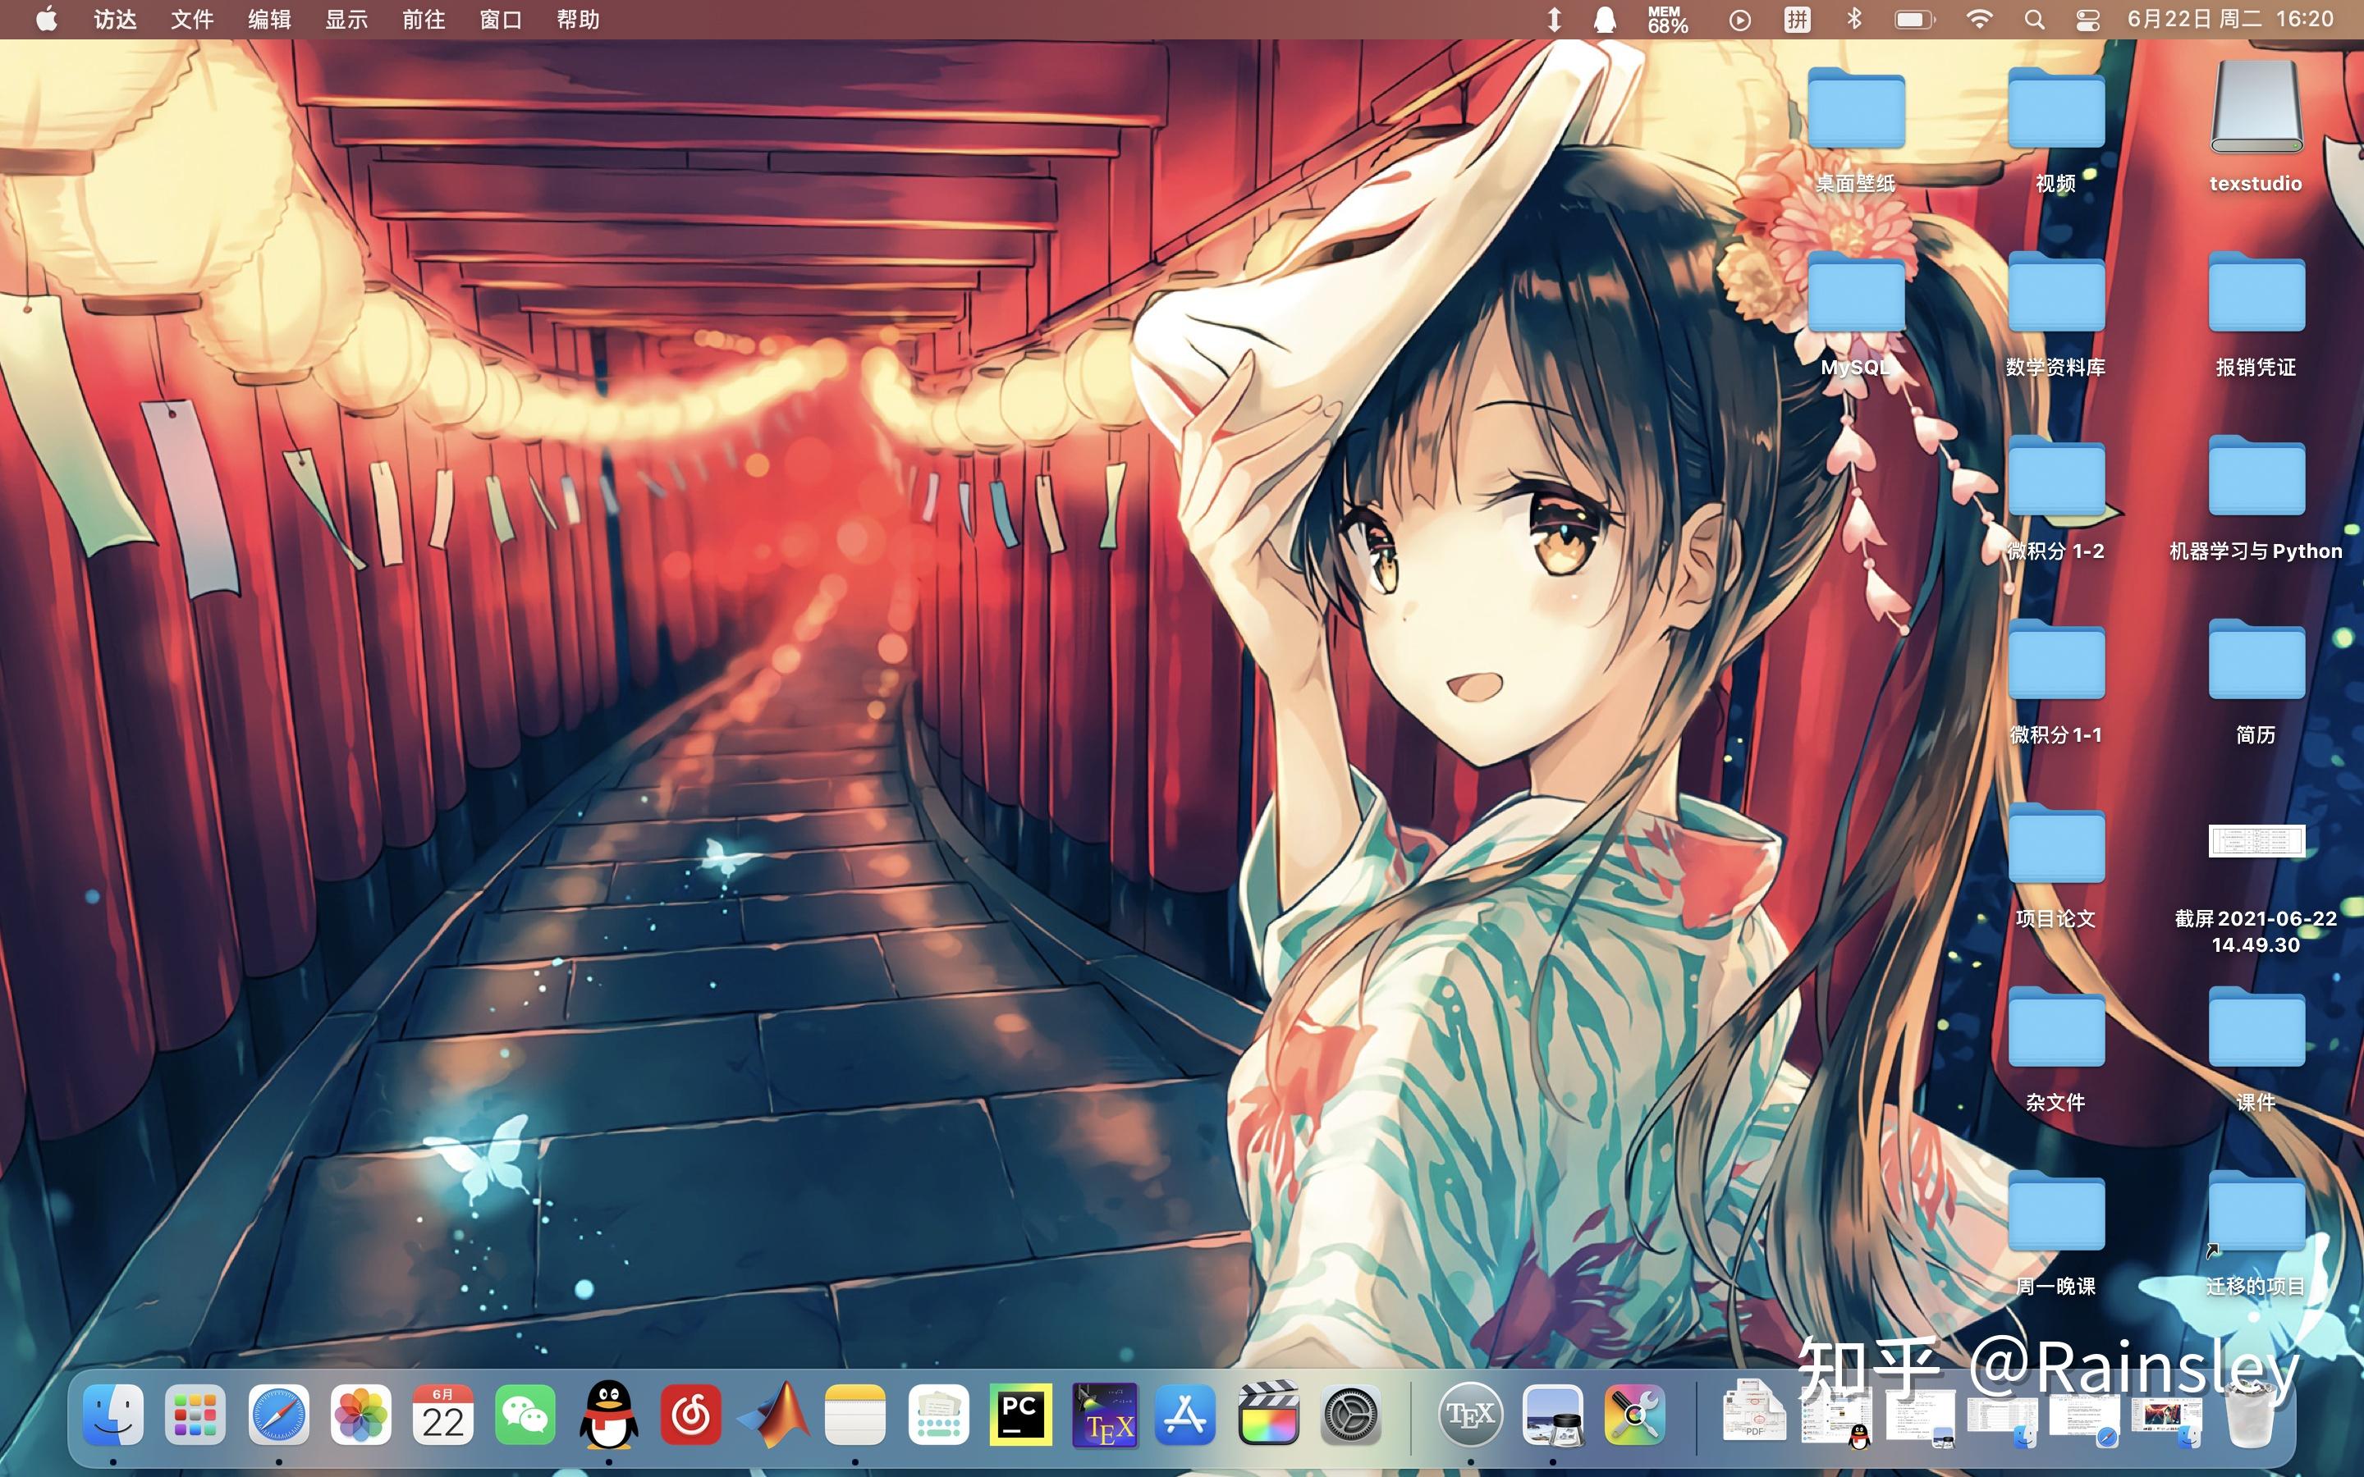Click the circled play status icon
The image size is (2364, 1477).
[1740, 20]
